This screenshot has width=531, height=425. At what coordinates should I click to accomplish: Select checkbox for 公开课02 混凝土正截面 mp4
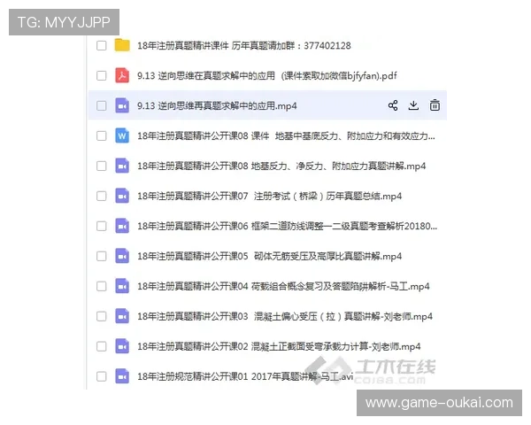pos(101,346)
